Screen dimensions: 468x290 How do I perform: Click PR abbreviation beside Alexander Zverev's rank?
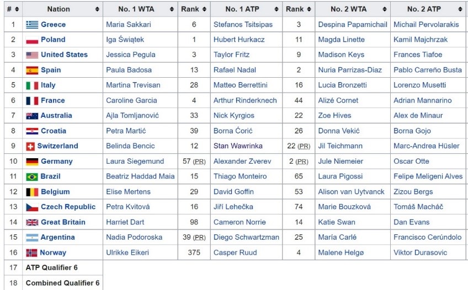click(x=302, y=162)
